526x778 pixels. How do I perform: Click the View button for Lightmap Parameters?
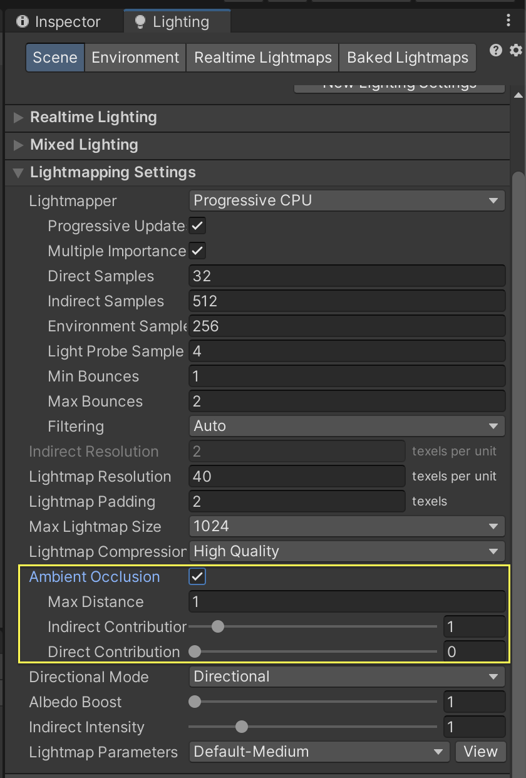point(480,752)
